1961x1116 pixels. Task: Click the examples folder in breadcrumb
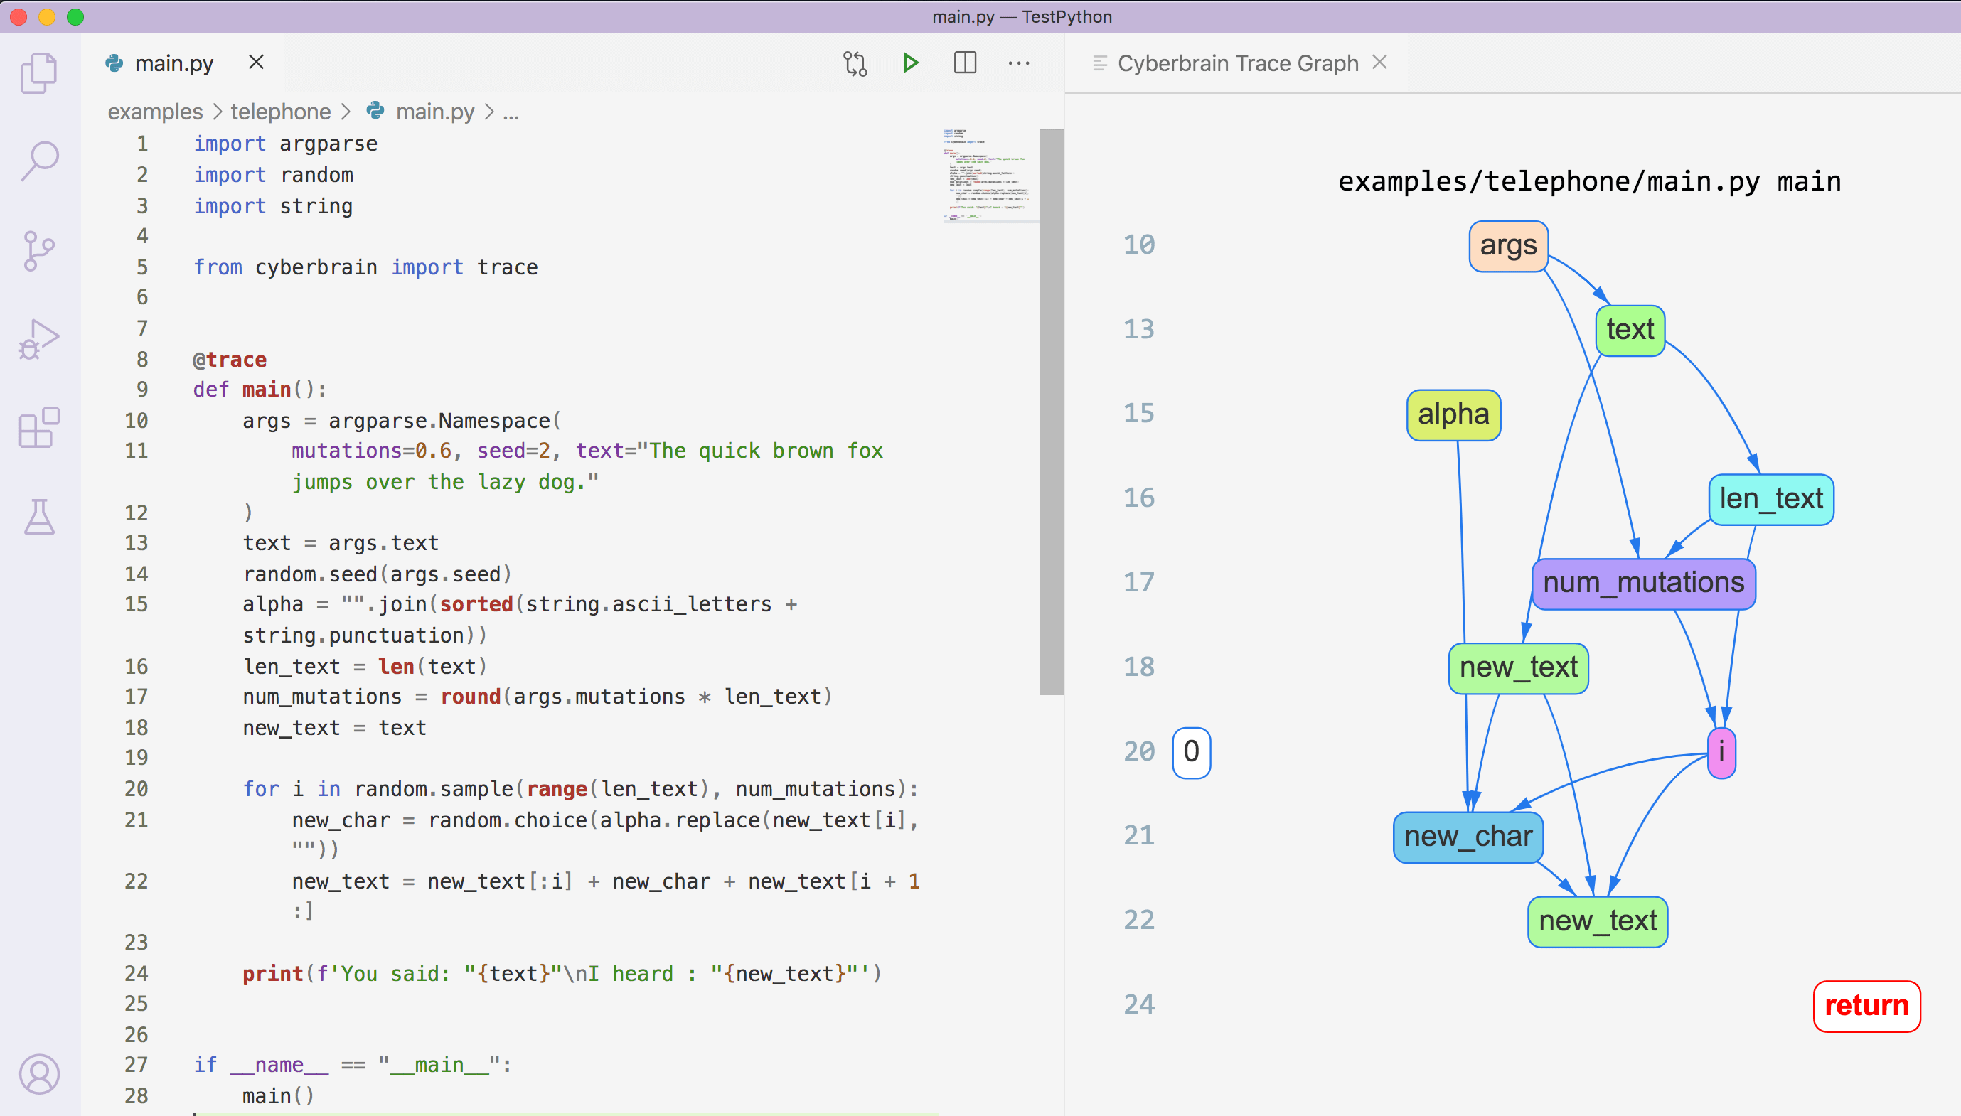155,112
